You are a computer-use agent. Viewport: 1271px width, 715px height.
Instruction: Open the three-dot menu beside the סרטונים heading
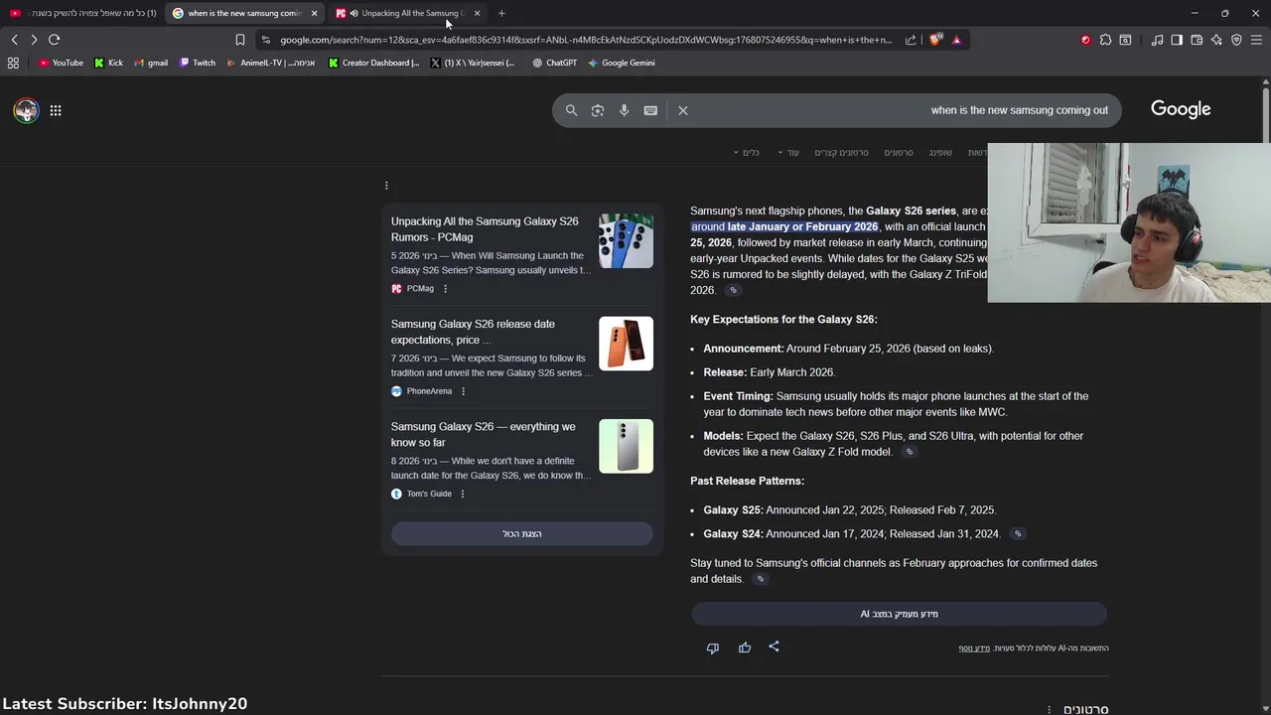pos(1049,709)
